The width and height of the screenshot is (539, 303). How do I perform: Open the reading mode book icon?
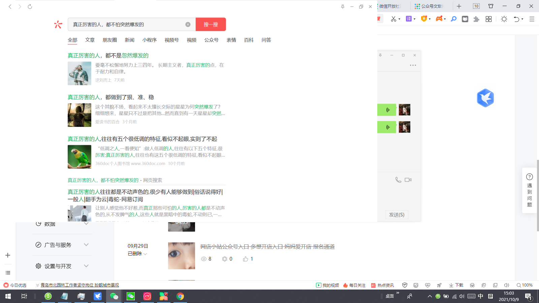pos(465,19)
